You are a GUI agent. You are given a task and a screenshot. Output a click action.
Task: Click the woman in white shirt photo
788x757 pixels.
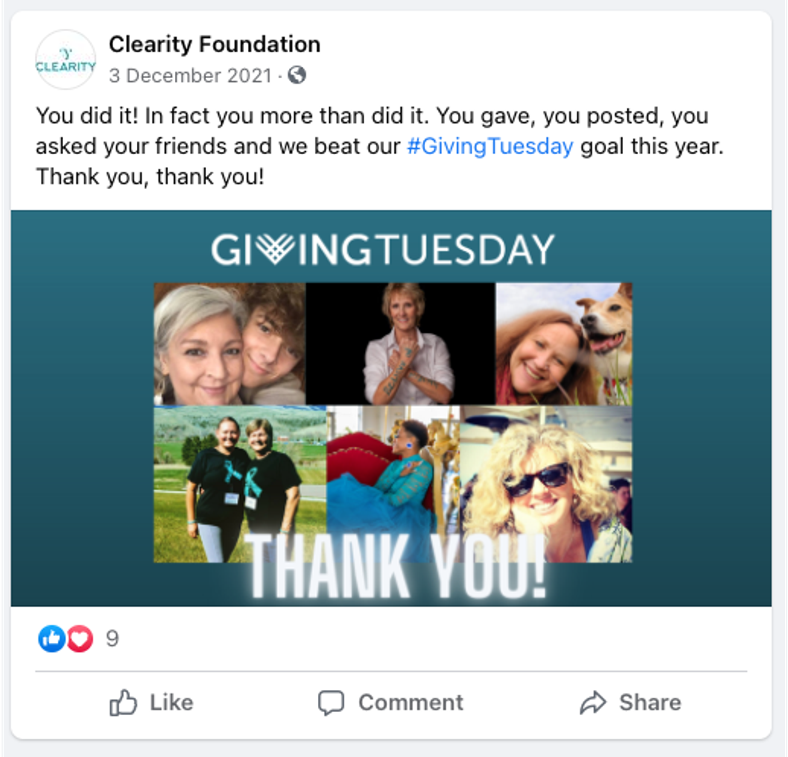point(400,344)
